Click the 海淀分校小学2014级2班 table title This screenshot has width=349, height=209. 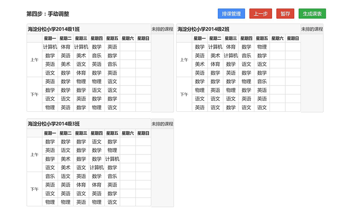click(203, 29)
